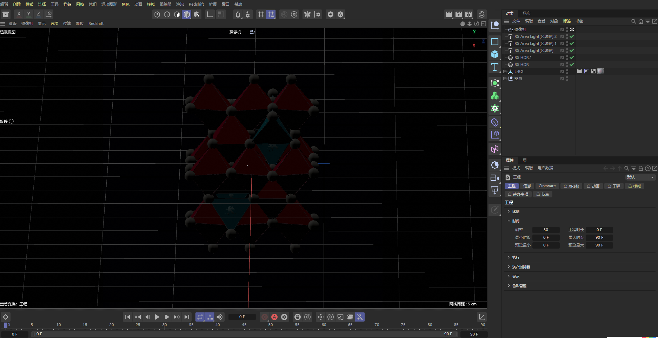The image size is (658, 338).
Task: Click the 帧率 value field 30
Action: 546,230
